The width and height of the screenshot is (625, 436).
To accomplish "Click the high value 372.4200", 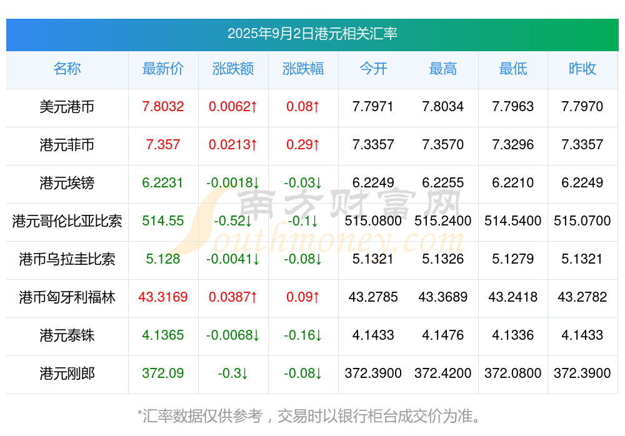I will click(x=443, y=374).
